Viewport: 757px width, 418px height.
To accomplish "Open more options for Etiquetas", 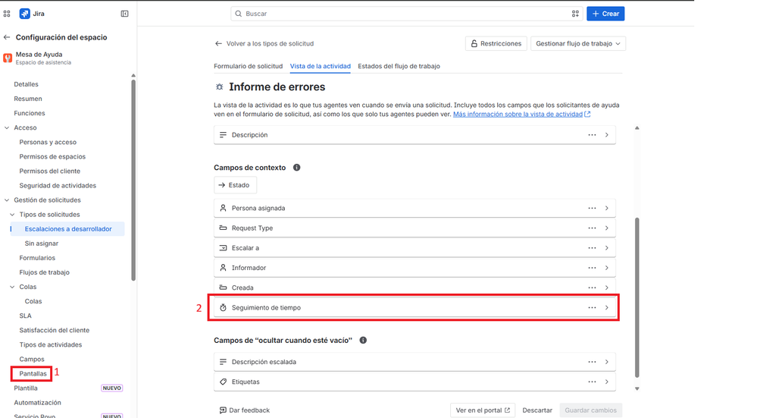I will coord(592,382).
